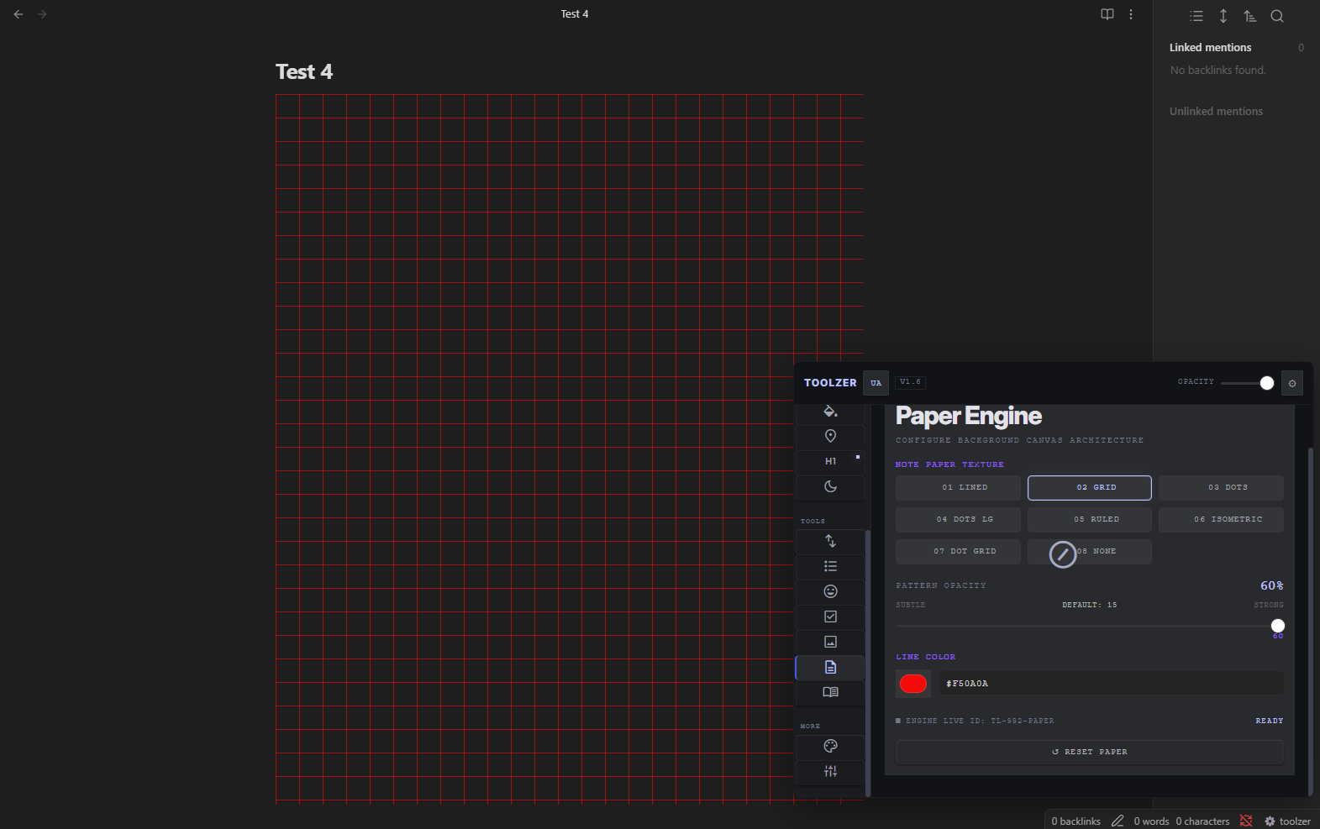Open the paint bucket tool in Toolzer sidebar
Viewport: 1320px width, 829px height.
click(830, 412)
